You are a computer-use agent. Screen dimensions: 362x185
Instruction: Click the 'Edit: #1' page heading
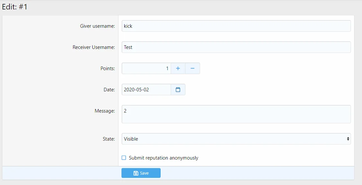[x=15, y=7]
